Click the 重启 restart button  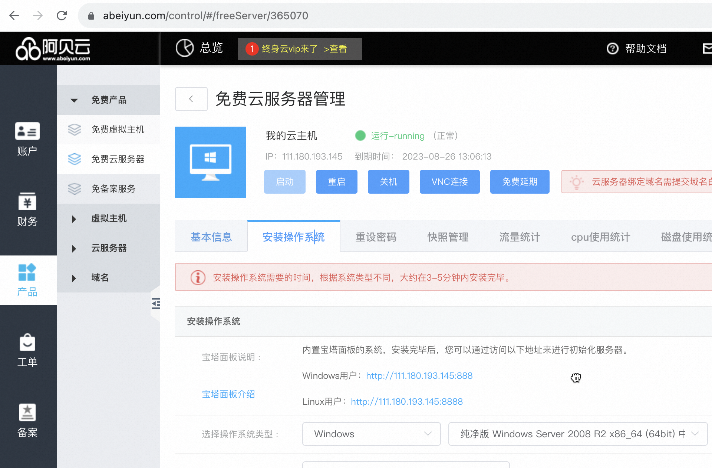[x=336, y=182]
